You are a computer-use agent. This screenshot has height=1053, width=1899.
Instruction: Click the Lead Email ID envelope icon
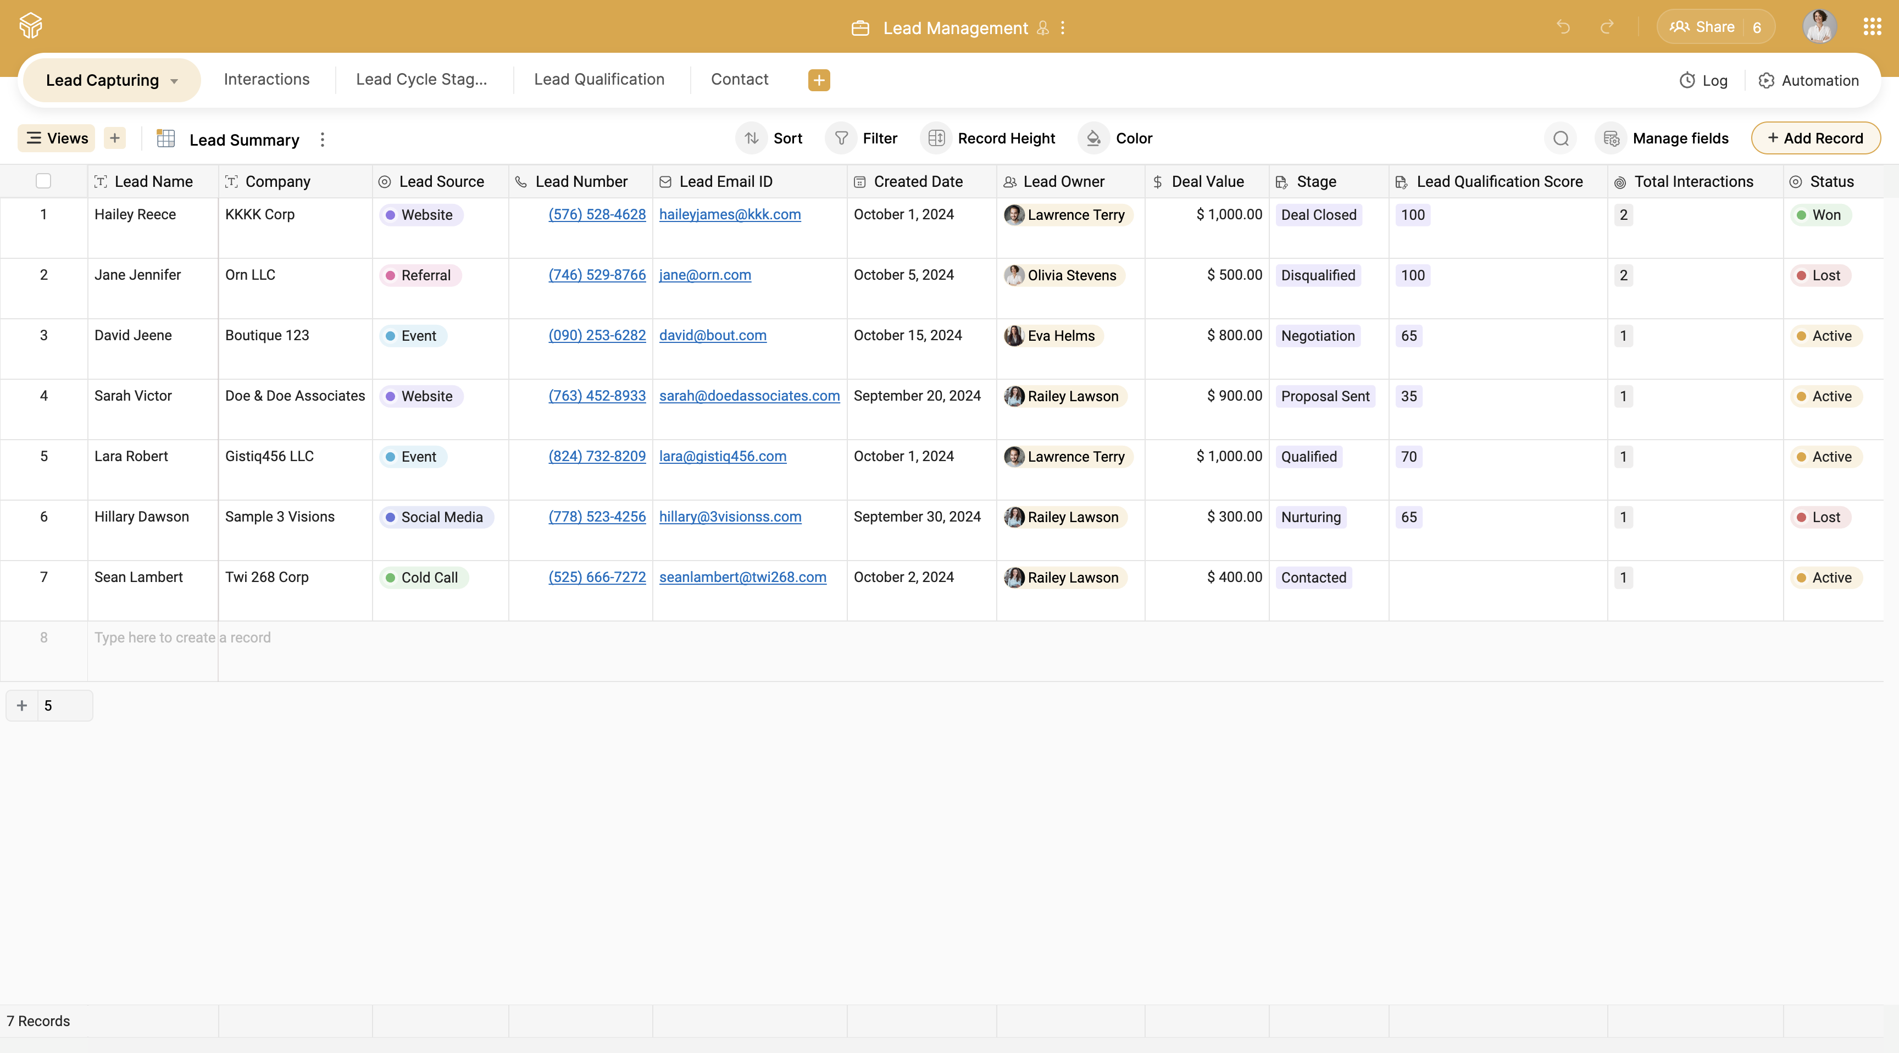click(665, 182)
